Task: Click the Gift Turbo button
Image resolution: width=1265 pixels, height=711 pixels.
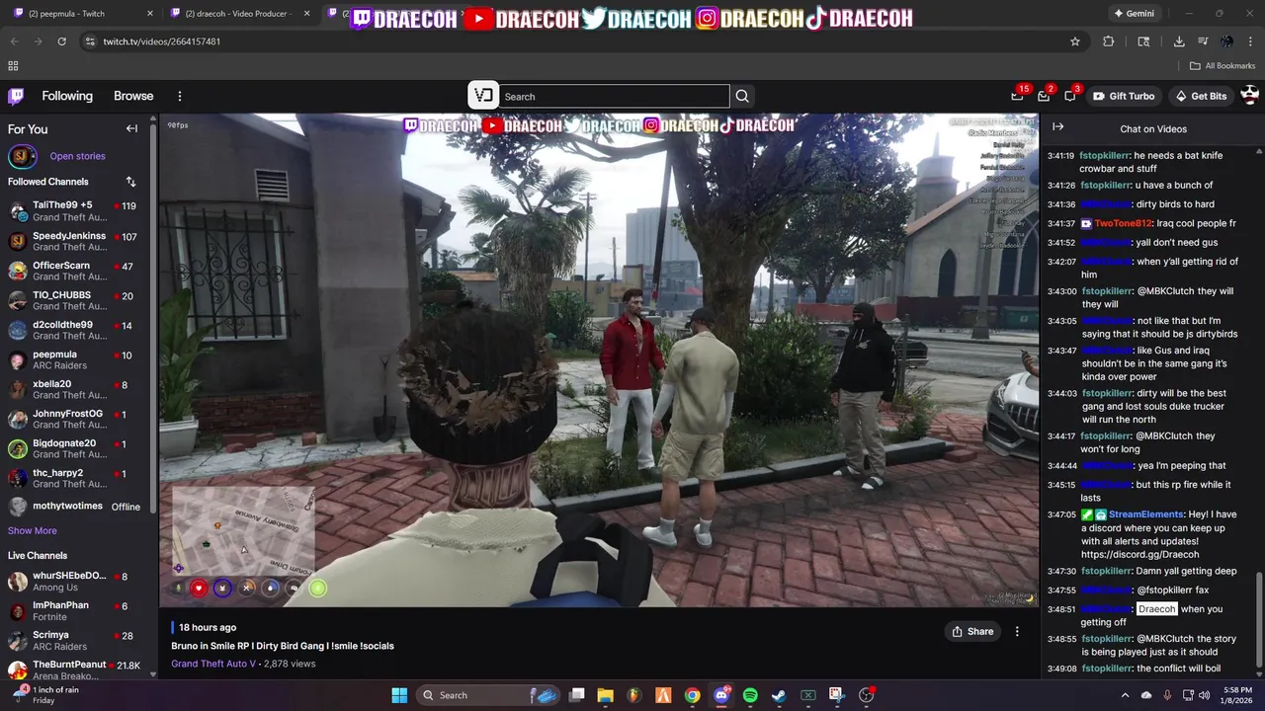Action: (x=1124, y=96)
